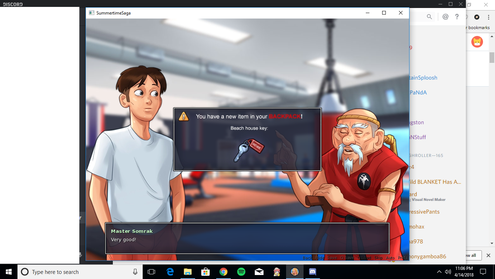Hide the dialogue interface with Hide
This screenshot has height=279, width=495.
[x=320, y=258]
